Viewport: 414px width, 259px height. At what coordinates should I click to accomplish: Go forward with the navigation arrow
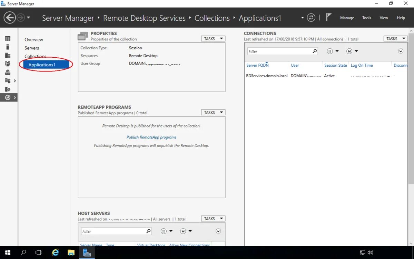(x=21, y=18)
